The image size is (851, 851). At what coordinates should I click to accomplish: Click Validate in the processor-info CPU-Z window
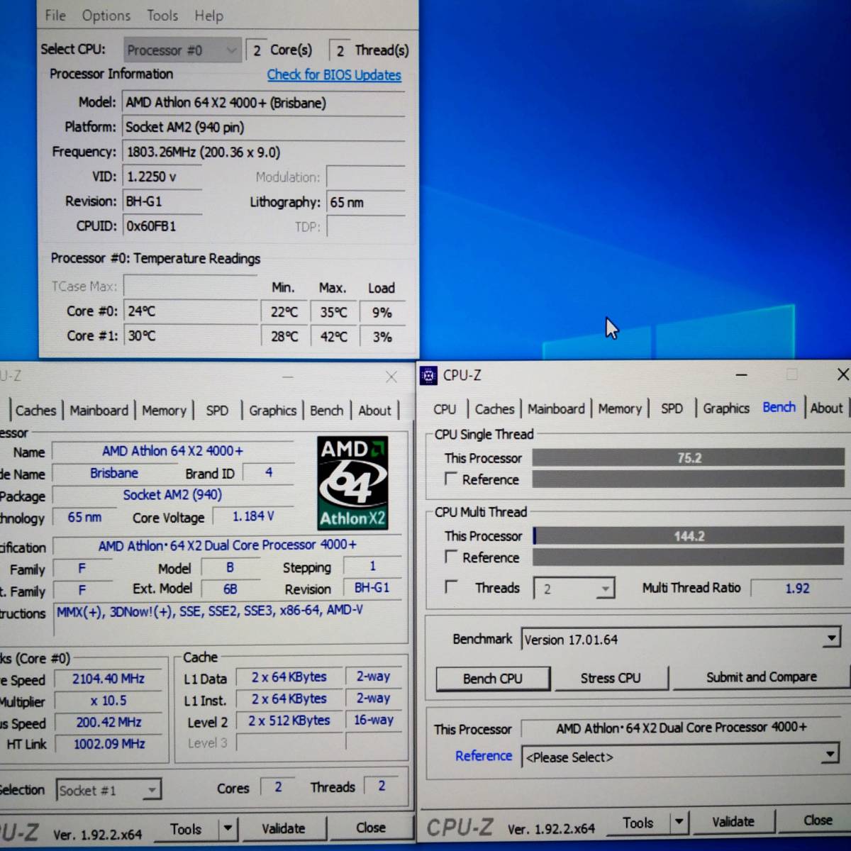point(283,828)
